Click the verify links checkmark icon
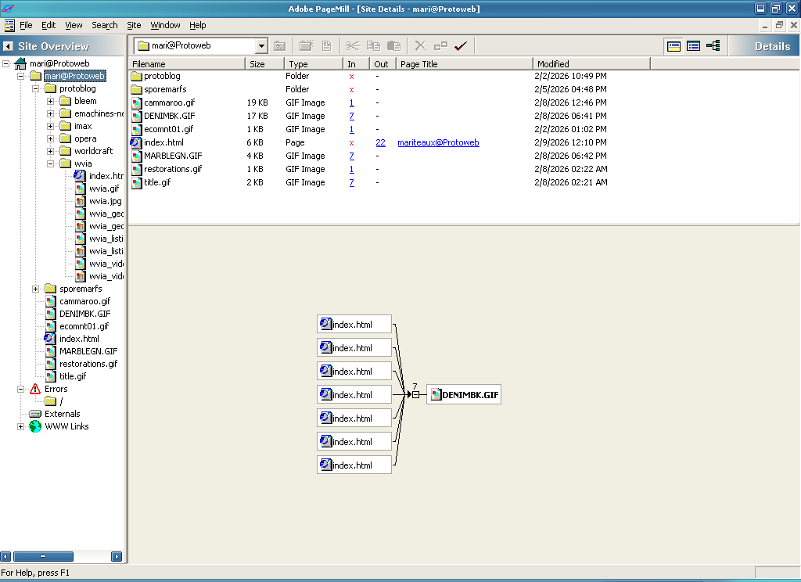The image size is (801, 582). [x=460, y=46]
